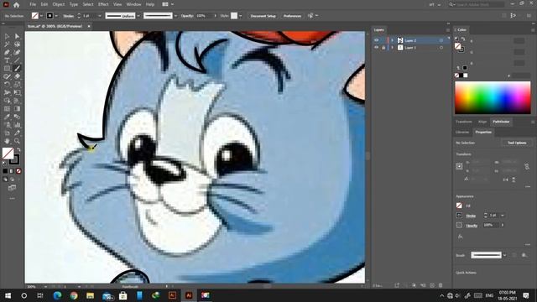Viewport: 537px width, 302px height.
Task: Select the Hand tool
Action: pyautogui.click(x=7, y=141)
